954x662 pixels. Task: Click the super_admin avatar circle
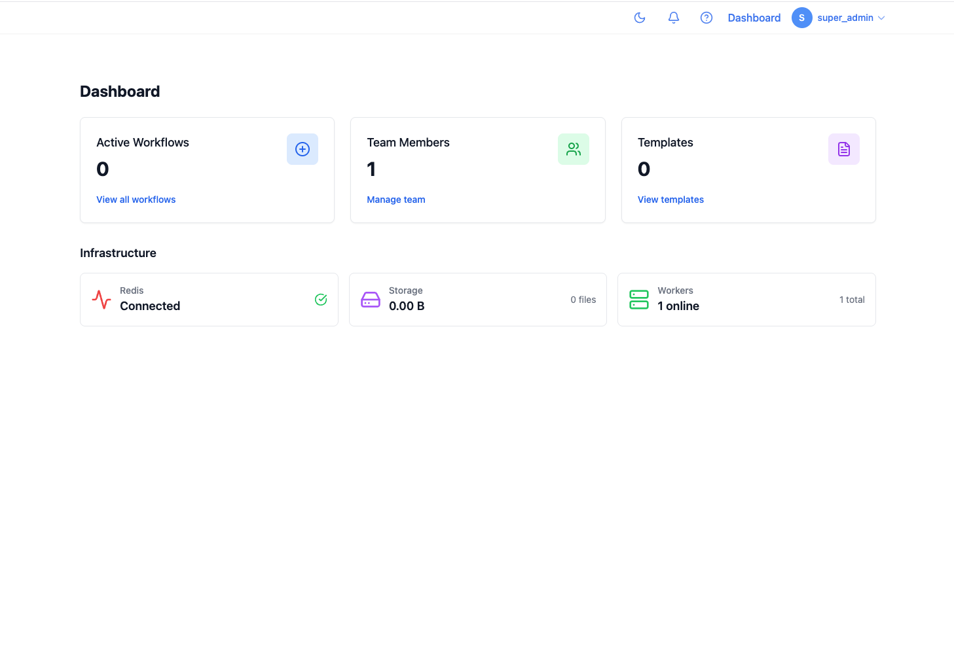tap(801, 18)
